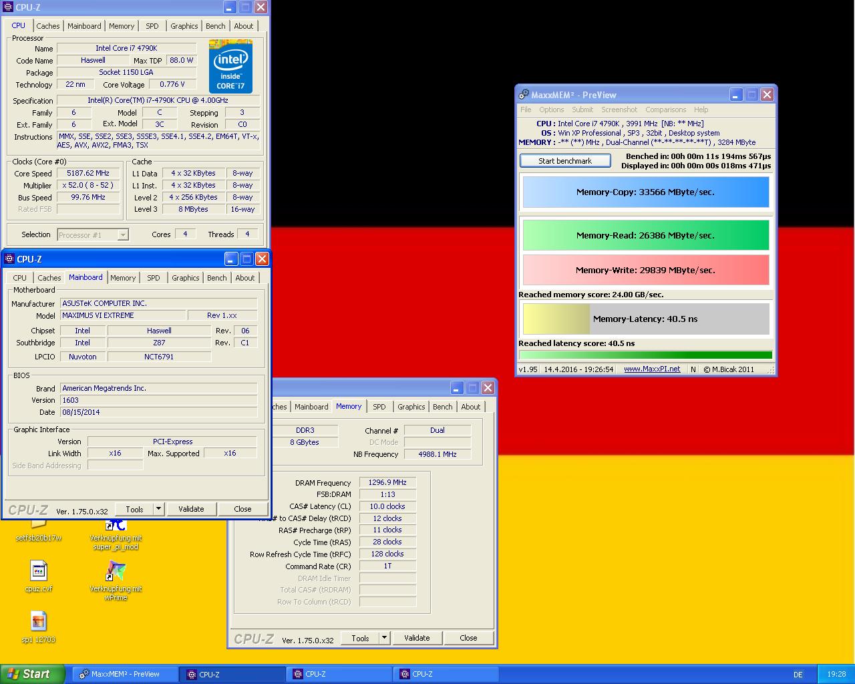Expand Tools dropdown arrow in Memory CPU-Z

384,638
